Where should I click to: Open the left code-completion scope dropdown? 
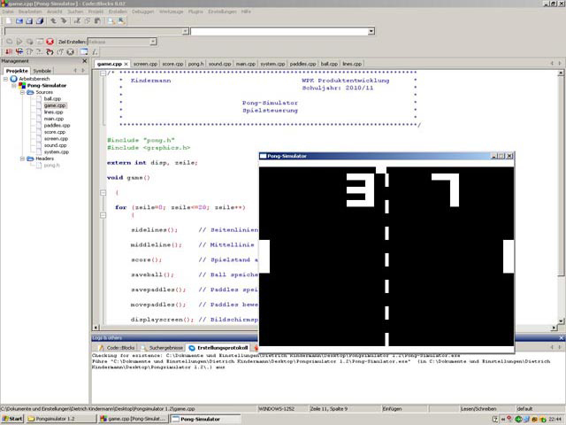tap(186, 31)
